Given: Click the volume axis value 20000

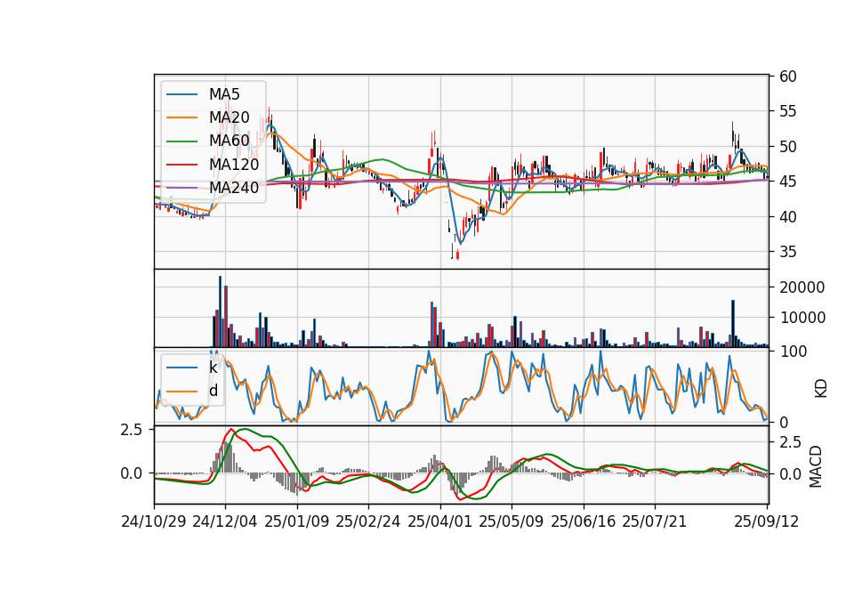Looking at the screenshot, I should pos(802,287).
